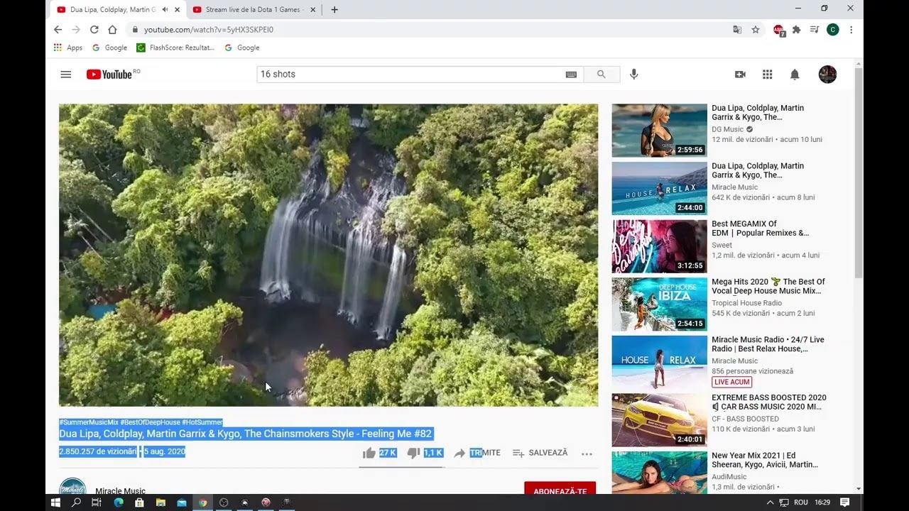Close the Stream live Dota tab
This screenshot has height=511, width=909.
click(x=312, y=10)
